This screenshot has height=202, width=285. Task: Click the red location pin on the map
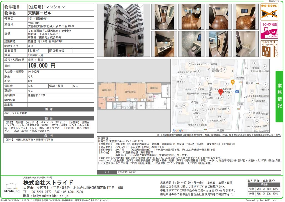221,92
